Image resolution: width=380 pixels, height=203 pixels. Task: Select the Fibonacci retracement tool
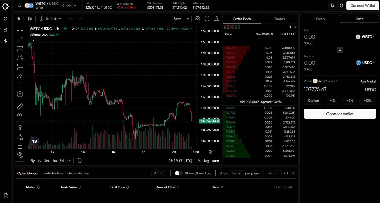tap(20, 49)
